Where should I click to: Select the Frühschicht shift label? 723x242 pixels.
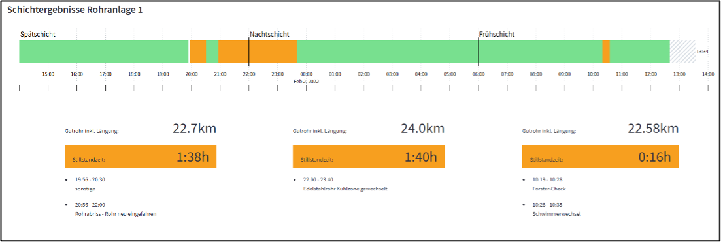click(497, 34)
